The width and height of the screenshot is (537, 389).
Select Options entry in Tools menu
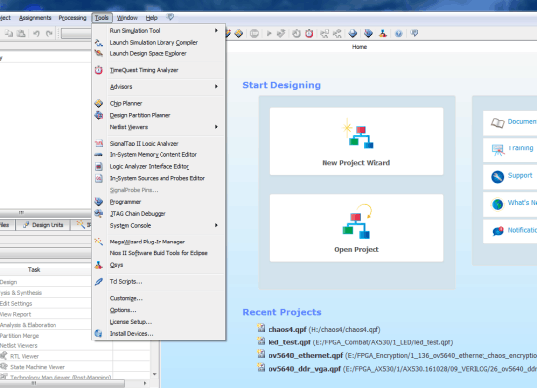click(x=123, y=310)
